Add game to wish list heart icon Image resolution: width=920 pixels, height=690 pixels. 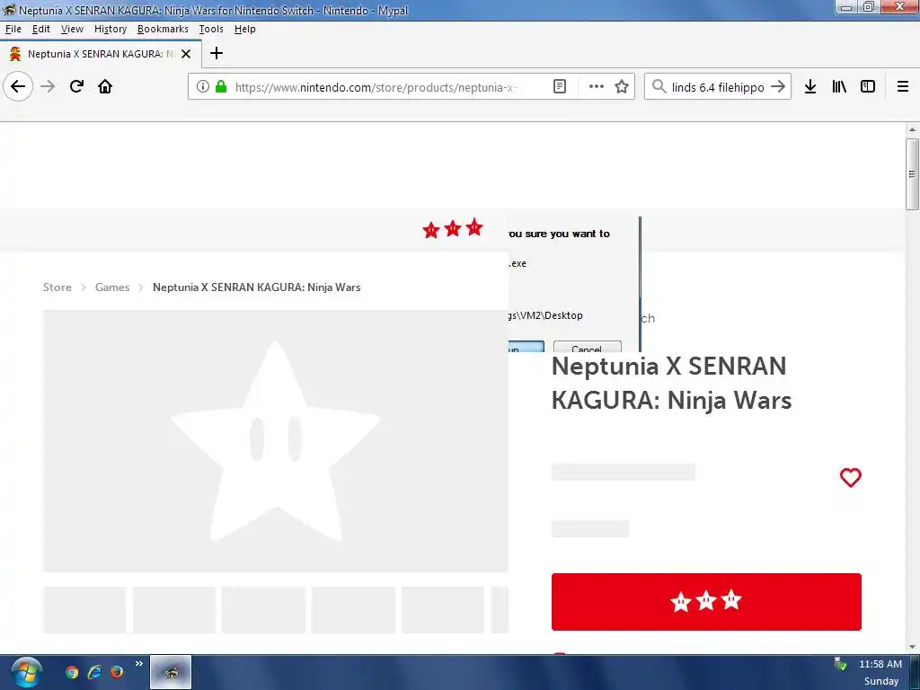click(850, 477)
